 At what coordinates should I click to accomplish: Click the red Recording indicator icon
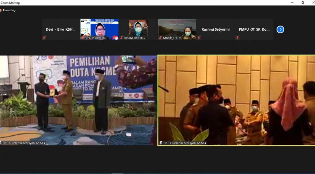coord(1,10)
